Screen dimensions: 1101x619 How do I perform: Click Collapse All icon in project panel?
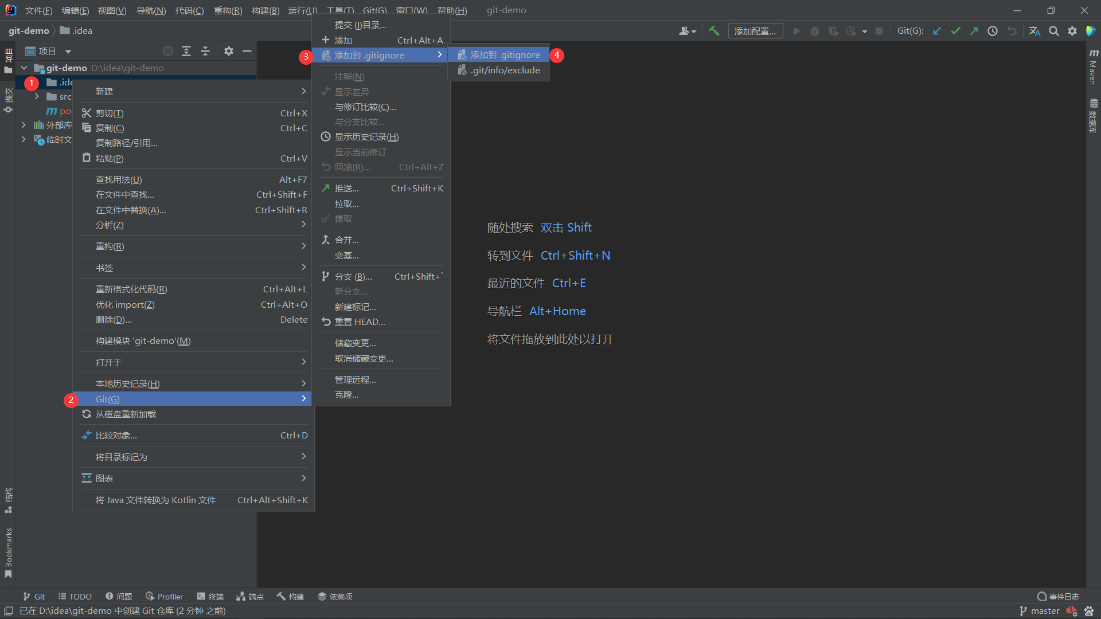pos(205,51)
